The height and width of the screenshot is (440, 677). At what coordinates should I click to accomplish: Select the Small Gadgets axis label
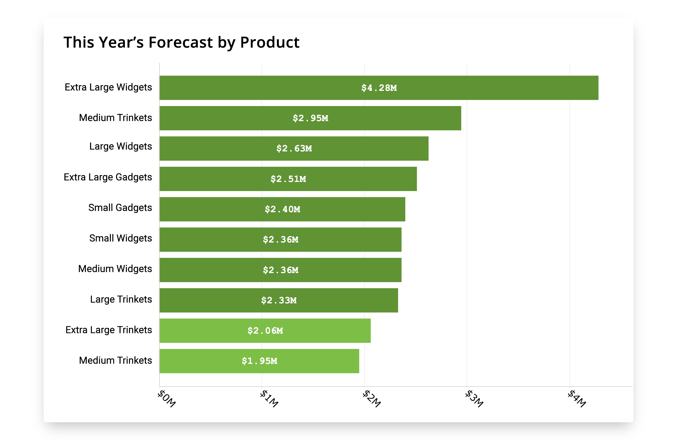(120, 208)
